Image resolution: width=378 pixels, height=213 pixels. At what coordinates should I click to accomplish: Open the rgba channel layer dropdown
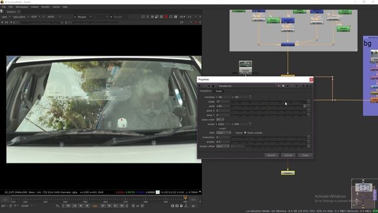point(6,17)
